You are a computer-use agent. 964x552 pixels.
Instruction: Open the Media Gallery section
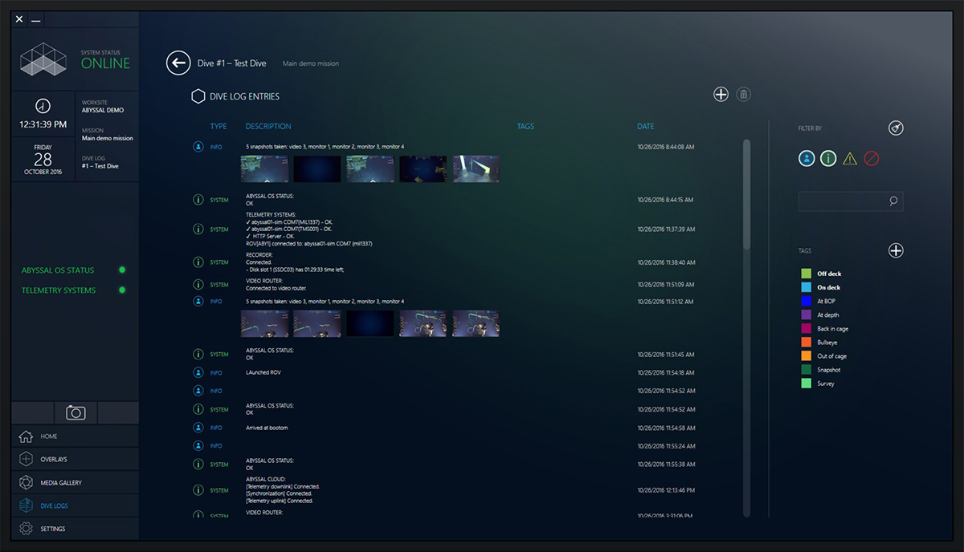coord(76,483)
